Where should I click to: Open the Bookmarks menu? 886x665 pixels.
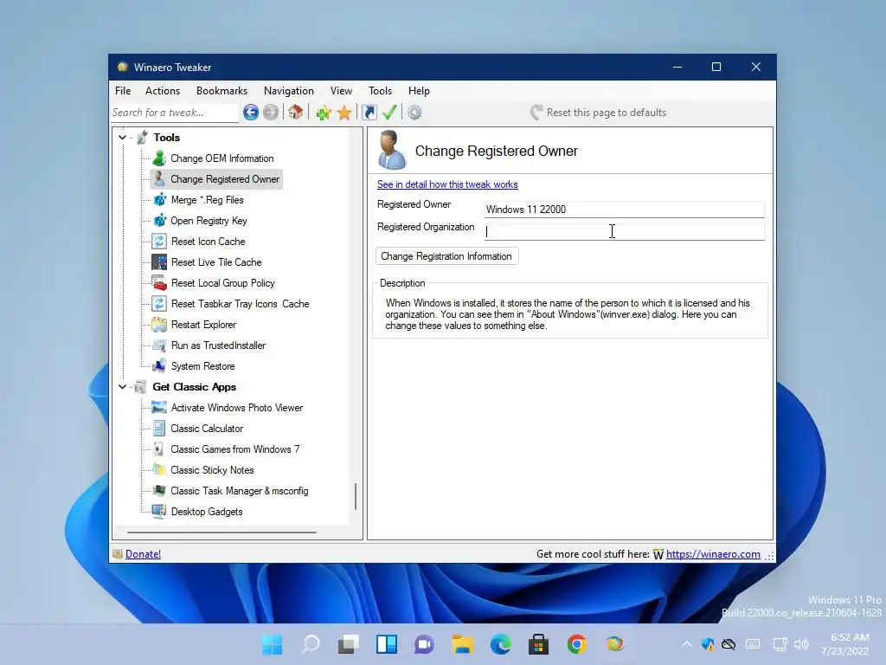tap(222, 90)
